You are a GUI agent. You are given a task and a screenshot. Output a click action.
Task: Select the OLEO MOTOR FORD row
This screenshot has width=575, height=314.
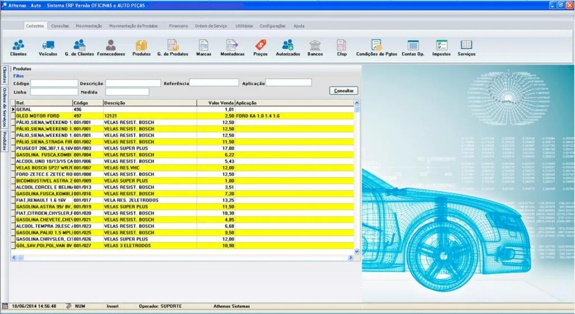pyautogui.click(x=182, y=116)
